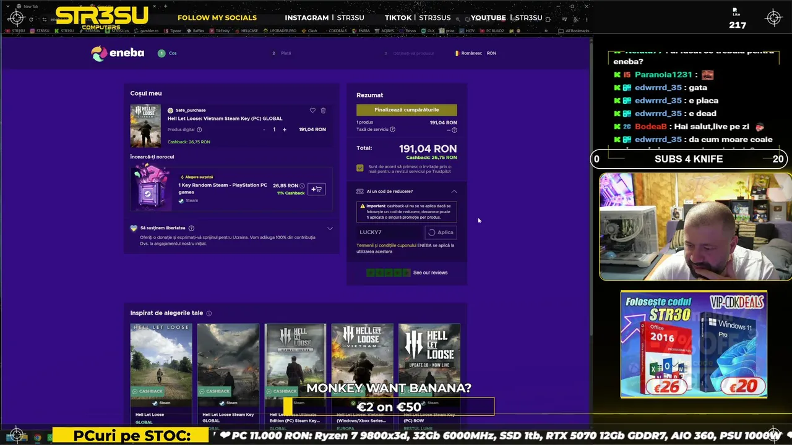Open first recommended Hell Let Loose card
The height and width of the screenshot is (445, 792).
tap(161, 375)
